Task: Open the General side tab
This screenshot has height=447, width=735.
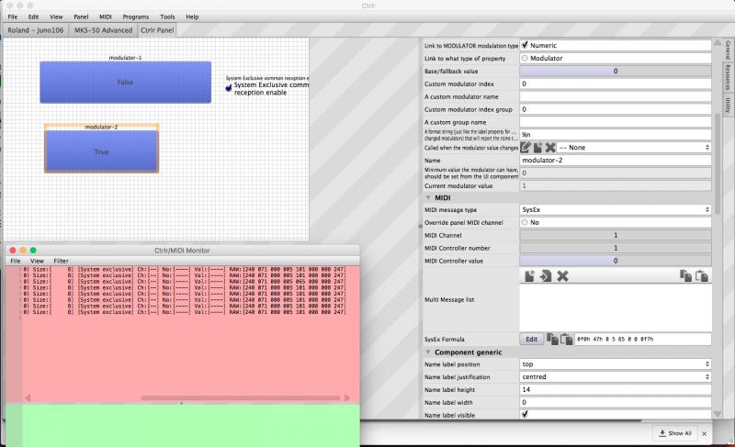Action: tap(728, 50)
